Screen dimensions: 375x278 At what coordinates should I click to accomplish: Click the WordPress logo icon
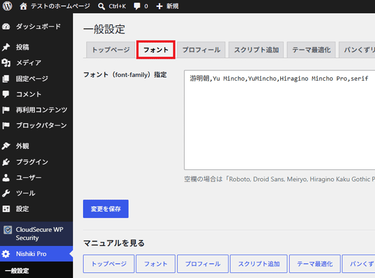click(7, 6)
